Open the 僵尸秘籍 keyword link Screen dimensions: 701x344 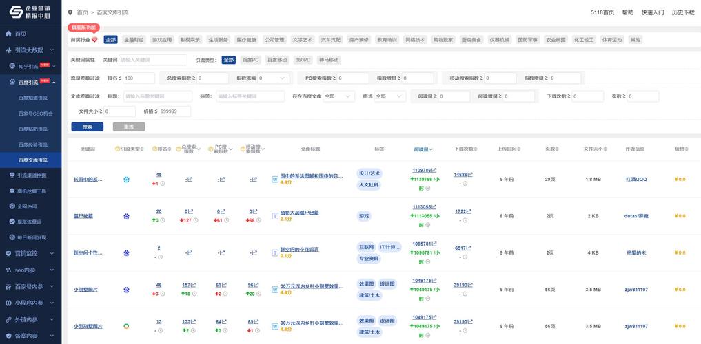pyautogui.click(x=83, y=216)
